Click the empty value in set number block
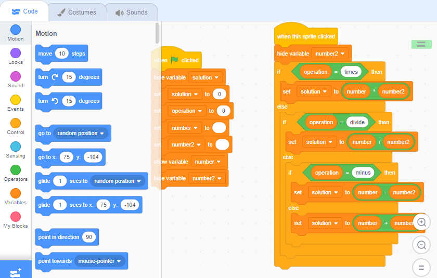 (219, 128)
